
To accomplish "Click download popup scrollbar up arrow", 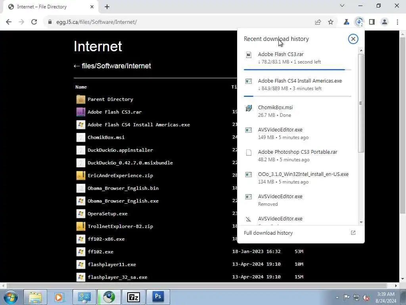I will click(361, 50).
